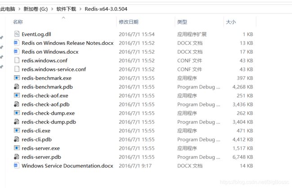Toggle the sort arrow above 名称 column

tap(63, 17)
